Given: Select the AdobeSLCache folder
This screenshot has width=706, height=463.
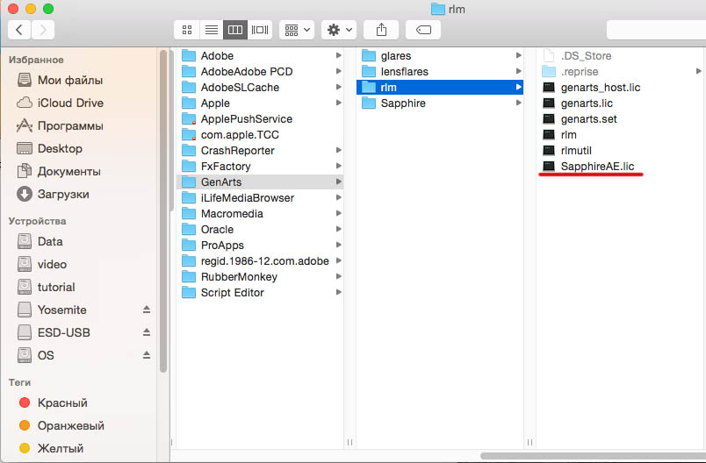Looking at the screenshot, I should 260,87.
